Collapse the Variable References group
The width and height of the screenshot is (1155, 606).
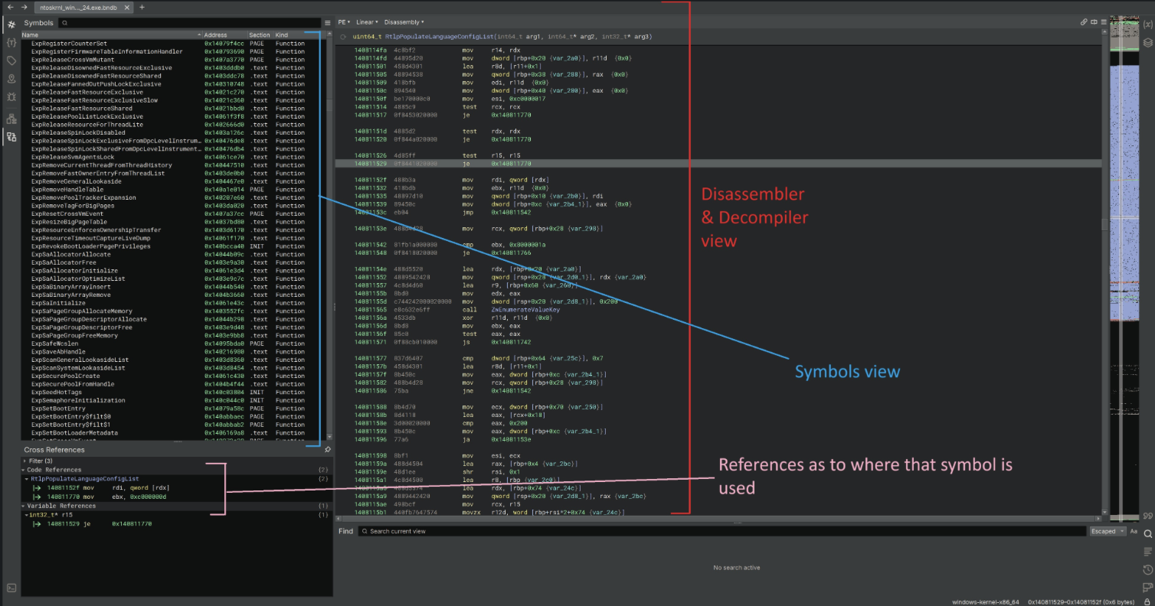[x=24, y=506]
